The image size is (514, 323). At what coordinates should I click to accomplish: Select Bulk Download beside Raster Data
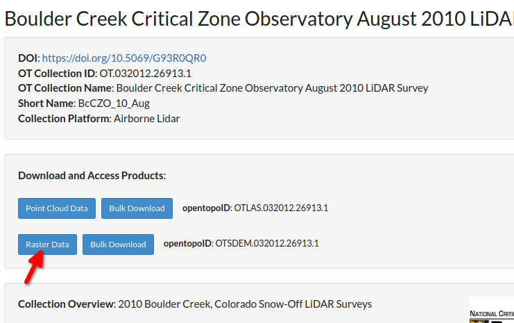(x=119, y=245)
